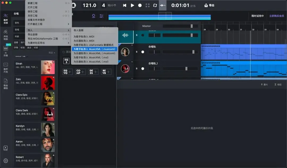Click 立即购买会员 purchase link

pos(277,16)
